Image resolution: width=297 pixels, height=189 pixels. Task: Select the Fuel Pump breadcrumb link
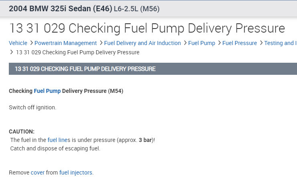[201, 43]
